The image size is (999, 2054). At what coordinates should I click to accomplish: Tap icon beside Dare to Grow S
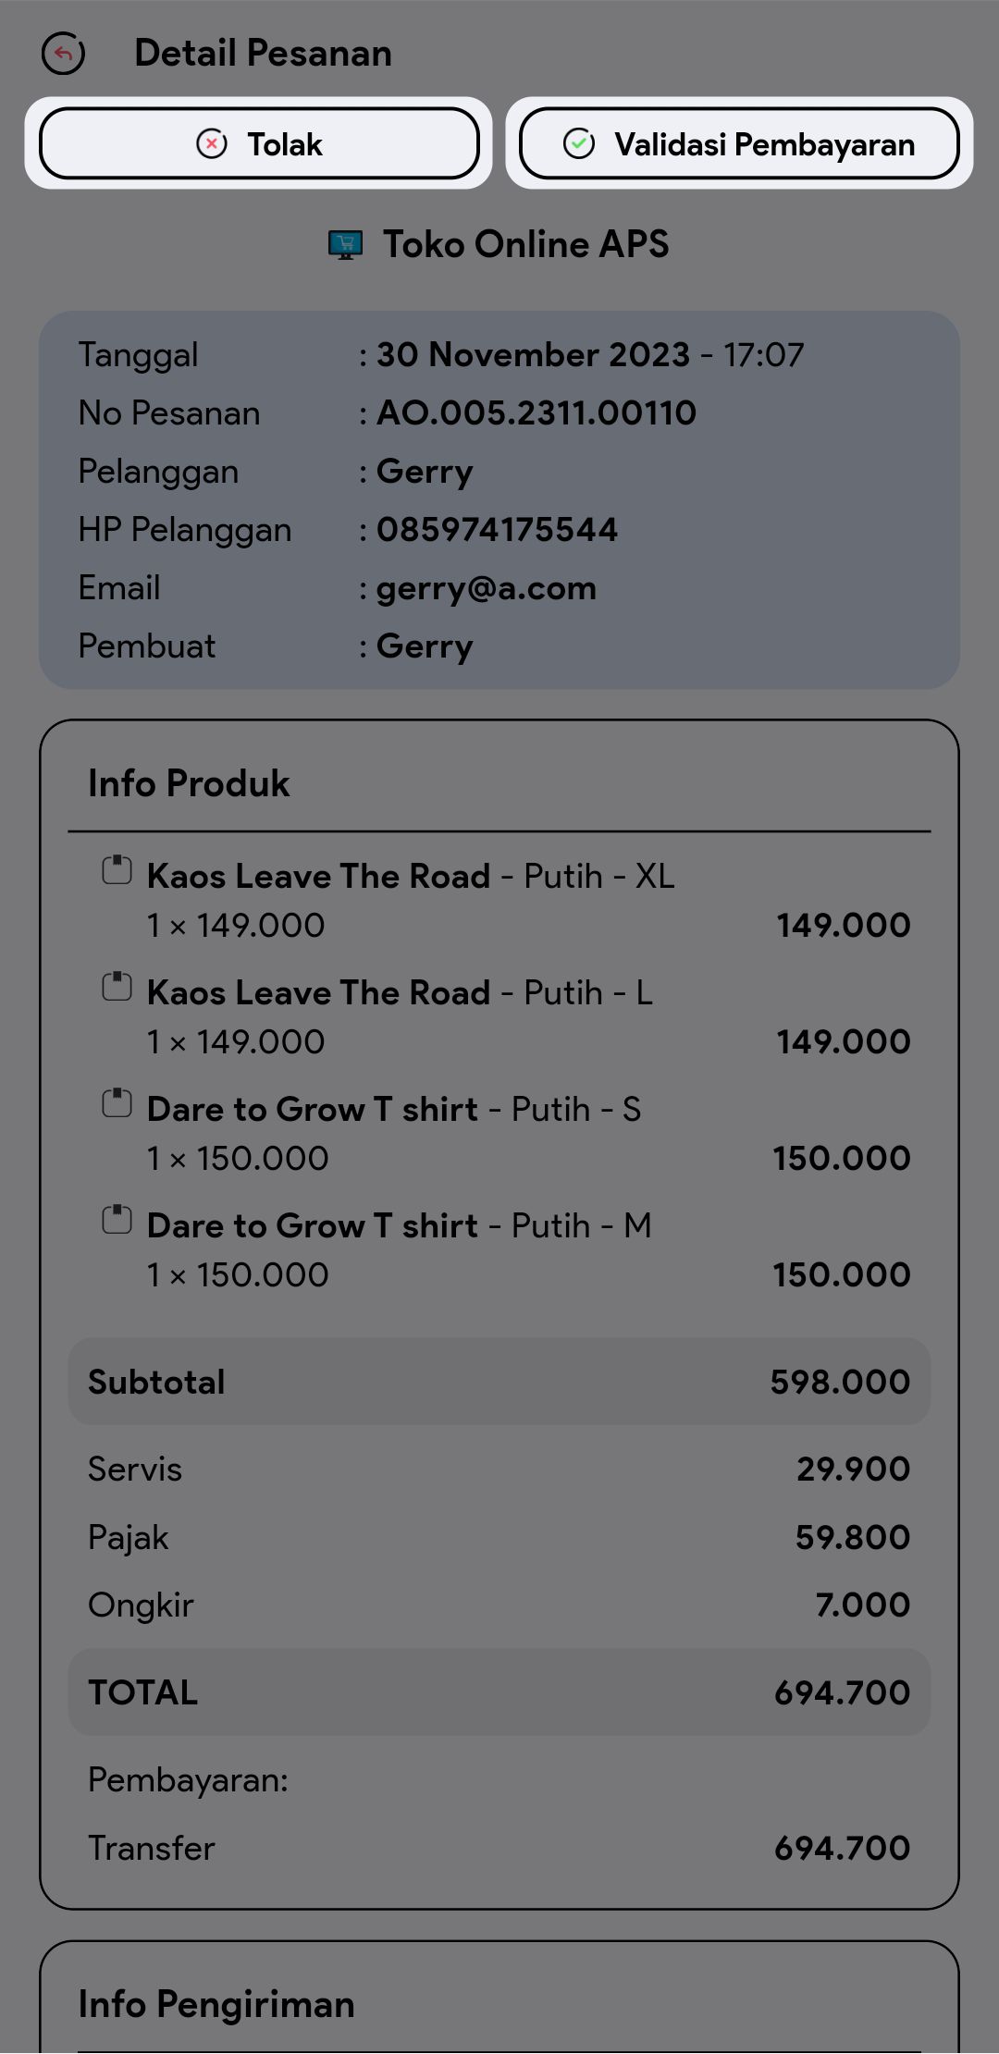point(117,1103)
